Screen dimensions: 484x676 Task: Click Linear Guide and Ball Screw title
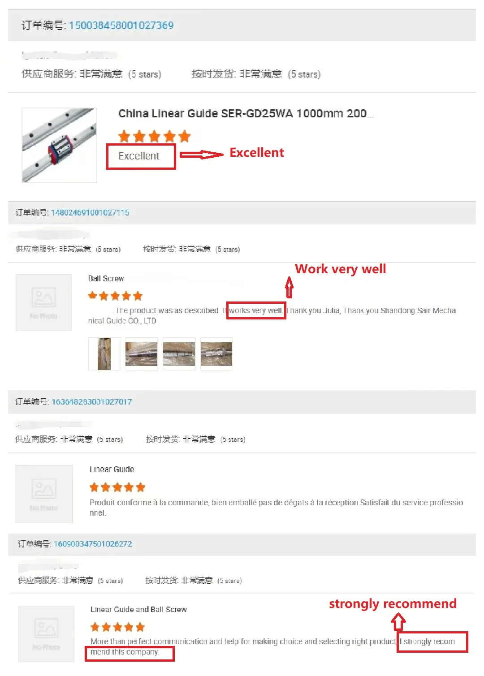pos(138,609)
